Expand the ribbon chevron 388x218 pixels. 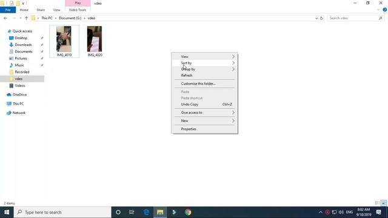(378, 10)
